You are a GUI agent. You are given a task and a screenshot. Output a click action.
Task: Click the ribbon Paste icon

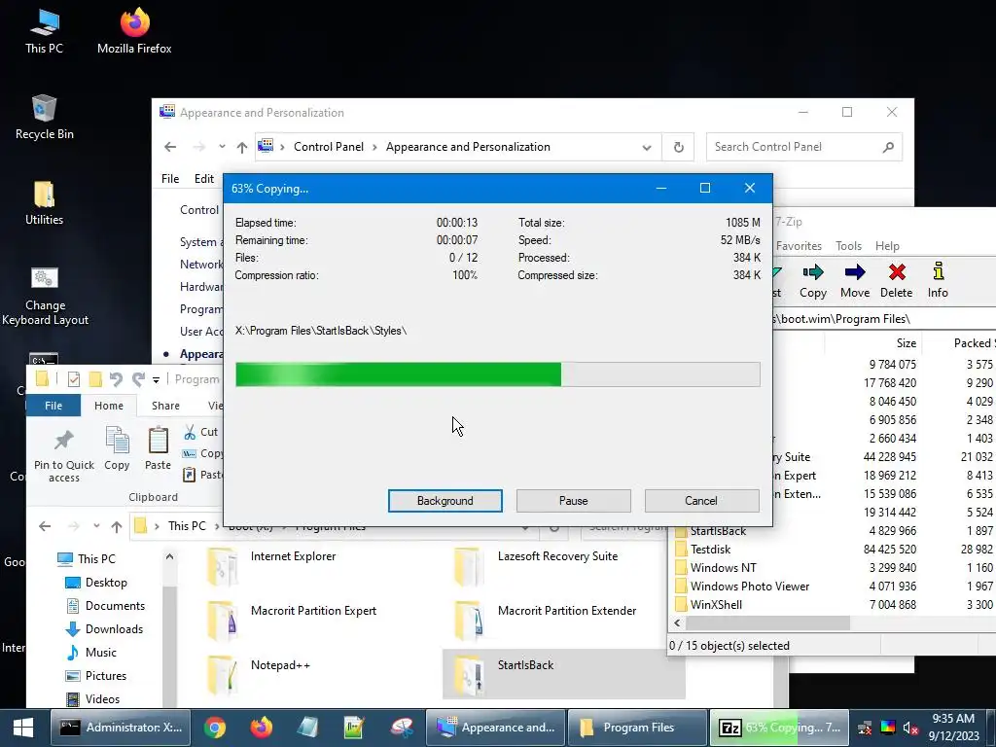(x=158, y=447)
